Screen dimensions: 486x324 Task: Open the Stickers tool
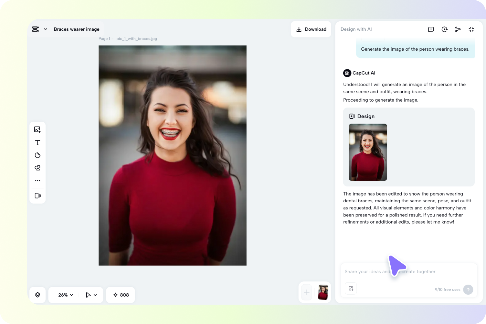tap(37, 155)
